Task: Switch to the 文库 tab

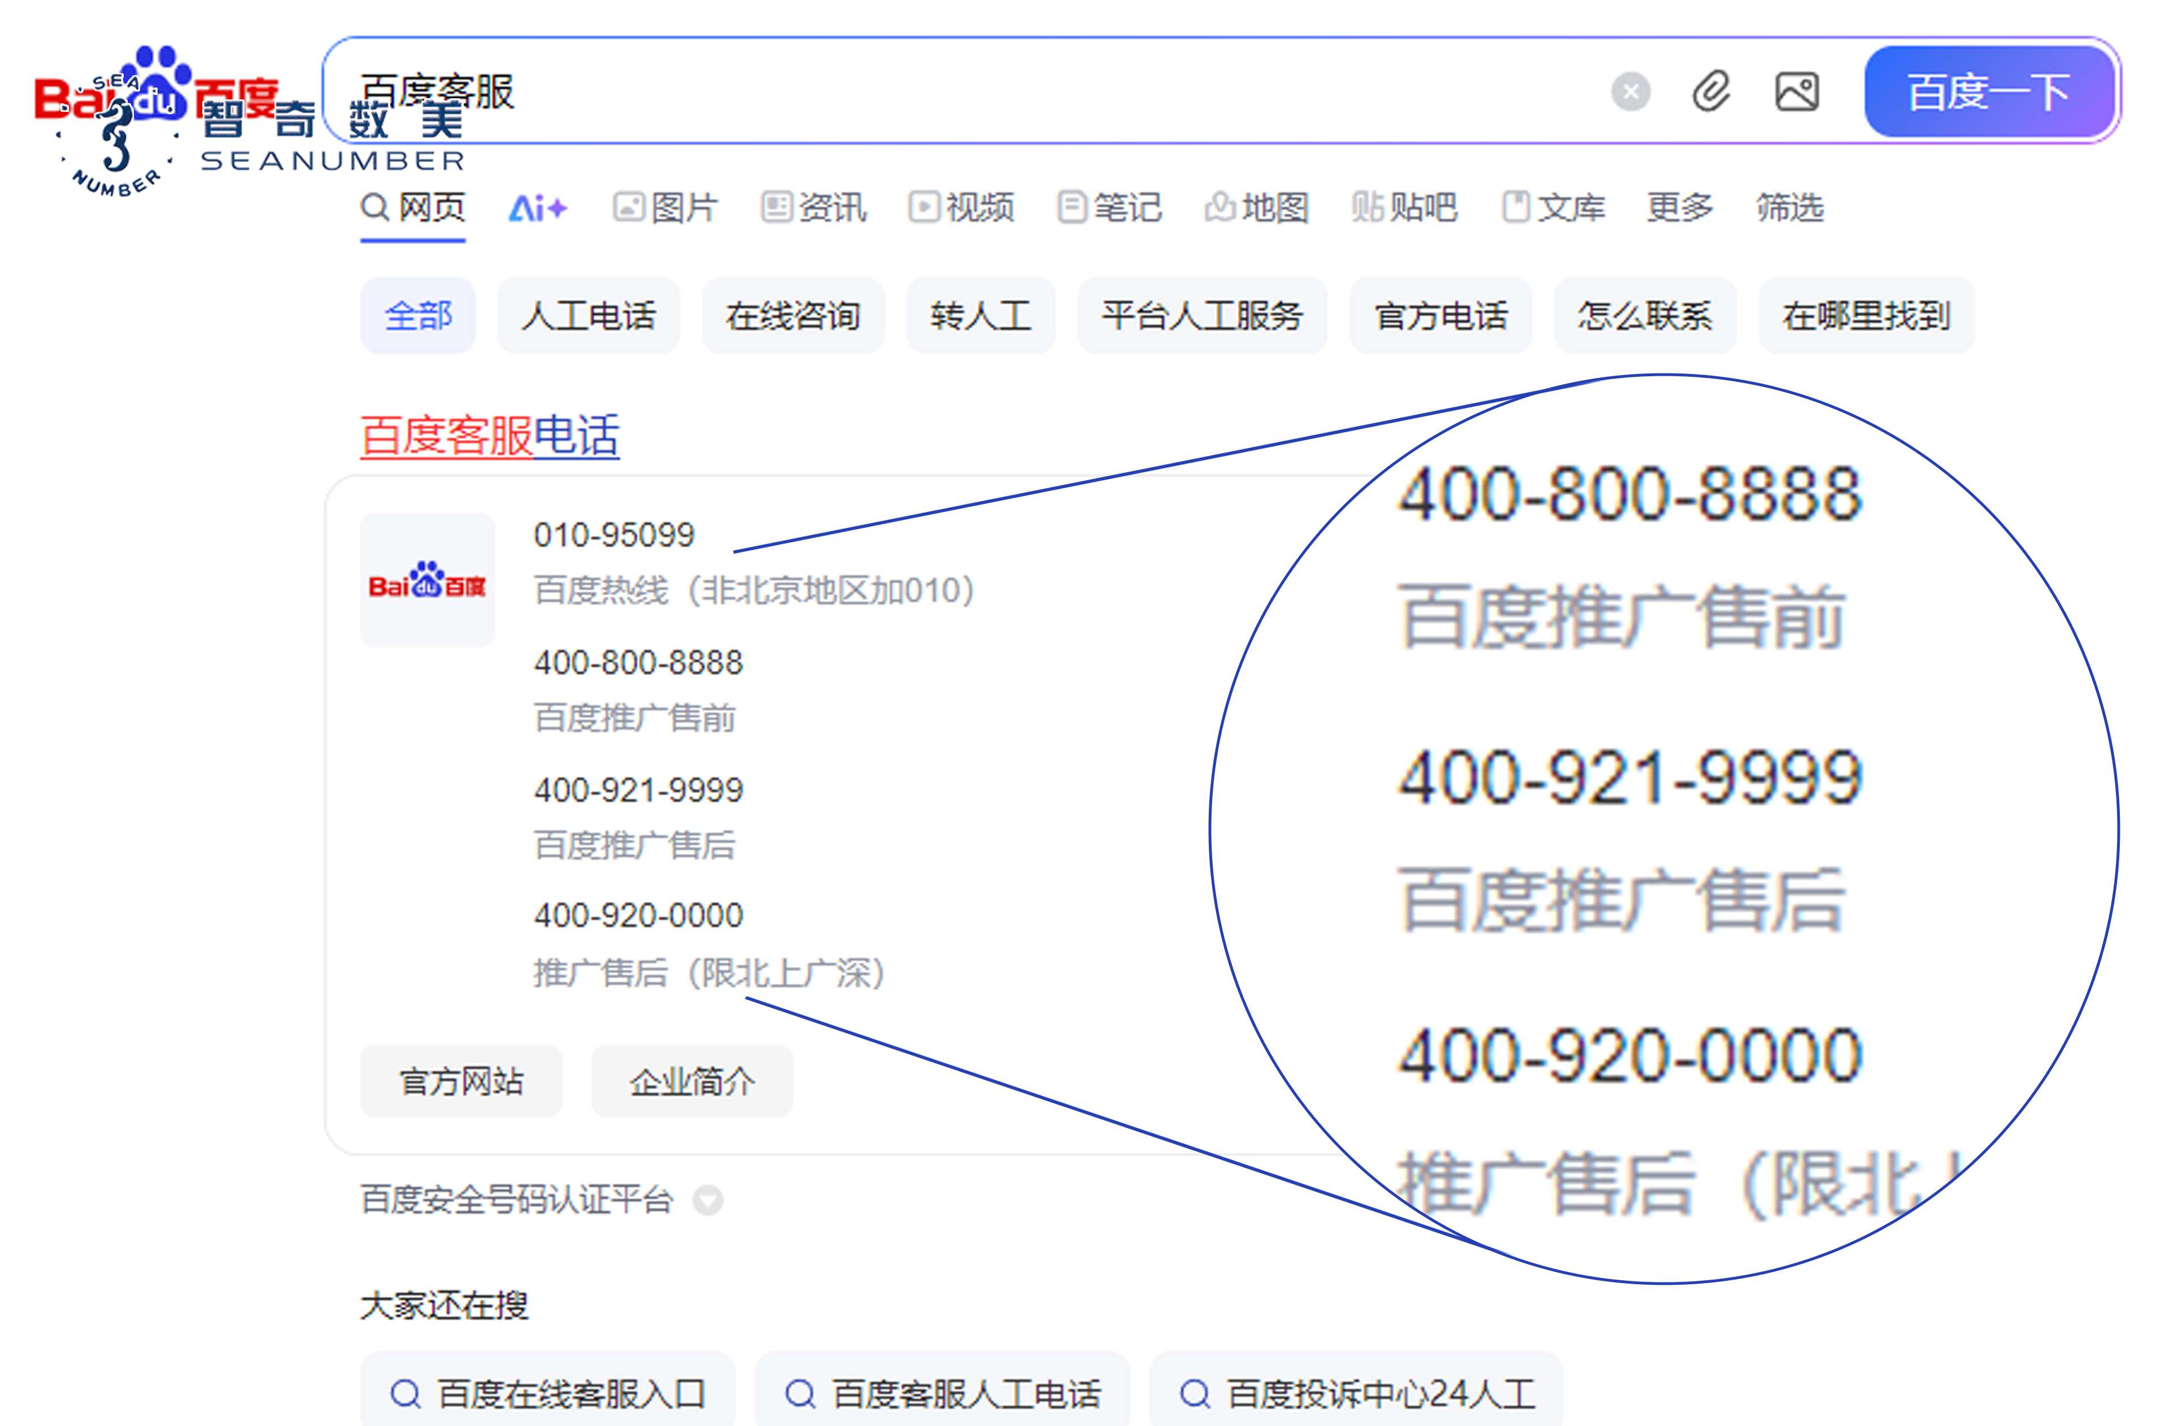Action: click(1553, 208)
